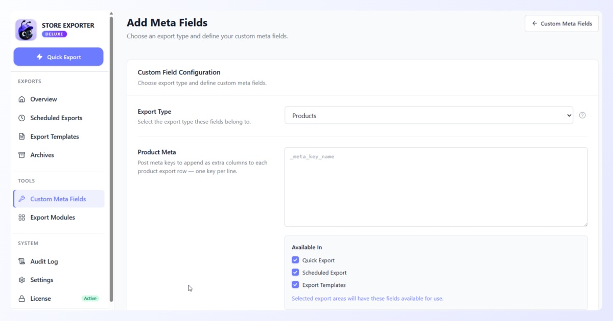Click the sidebar vertical scrollbar
Screen dimensions: 613x321
coord(111,158)
